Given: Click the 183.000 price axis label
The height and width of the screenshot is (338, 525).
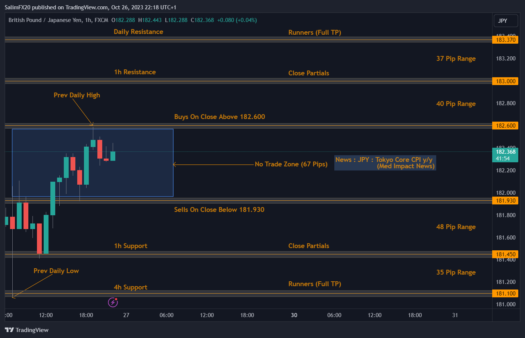Looking at the screenshot, I should (506, 81).
